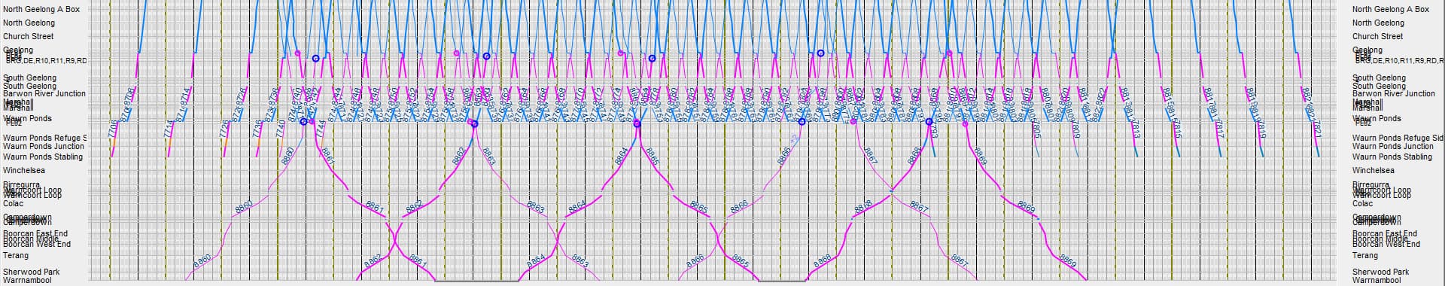This screenshot has width=1445, height=286.
Task: Click train number label 7809
Action: (1075, 129)
